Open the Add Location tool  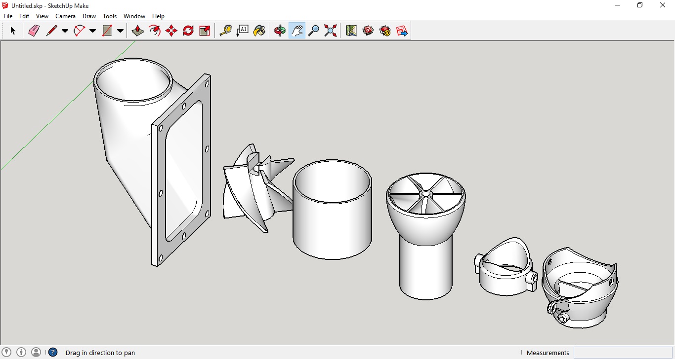(x=351, y=31)
